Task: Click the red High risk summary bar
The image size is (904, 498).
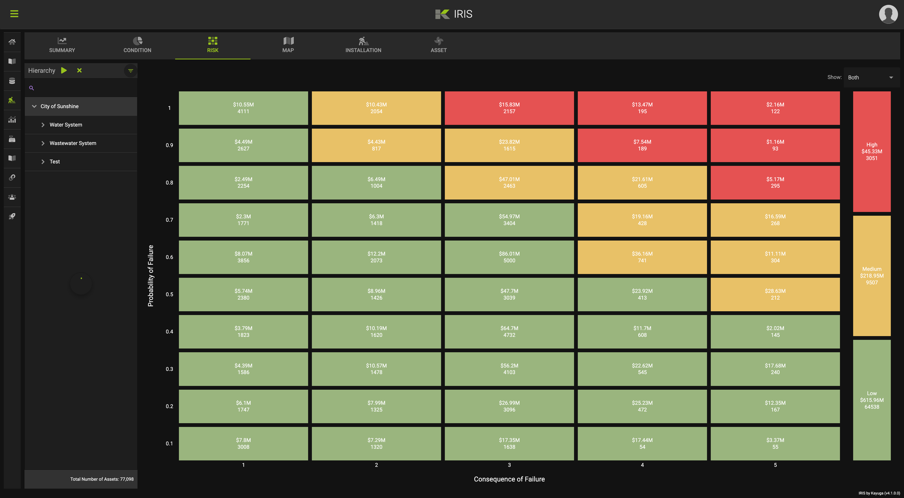Action: pyautogui.click(x=871, y=151)
